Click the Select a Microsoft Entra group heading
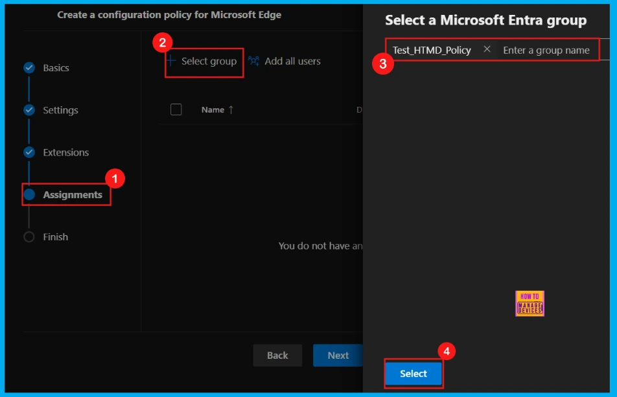The width and height of the screenshot is (617, 397). (485, 20)
